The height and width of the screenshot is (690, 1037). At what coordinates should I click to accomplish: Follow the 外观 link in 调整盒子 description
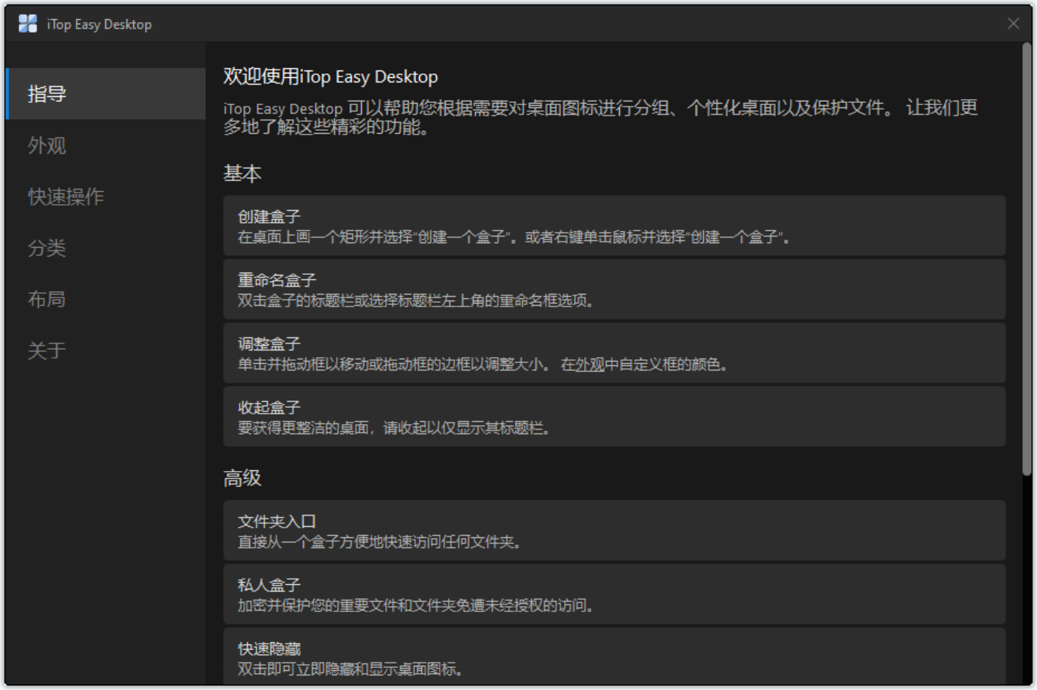coord(590,364)
